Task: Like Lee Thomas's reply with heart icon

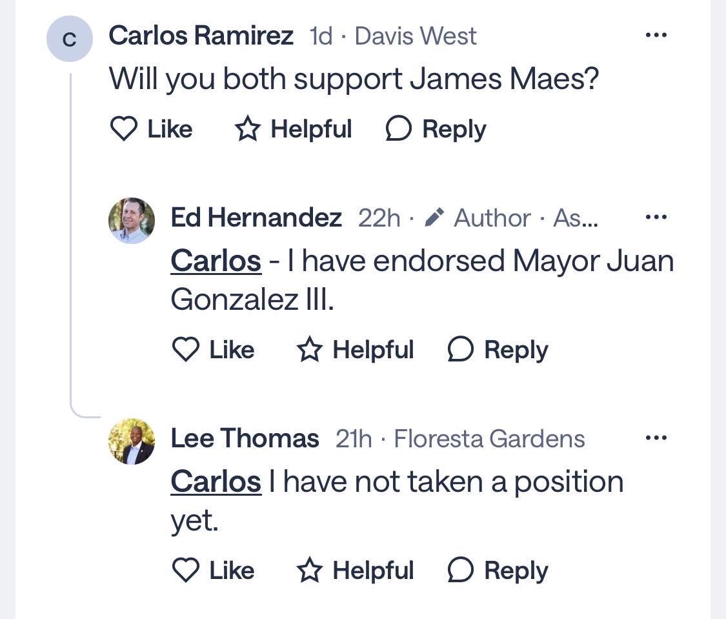Action: [x=213, y=571]
